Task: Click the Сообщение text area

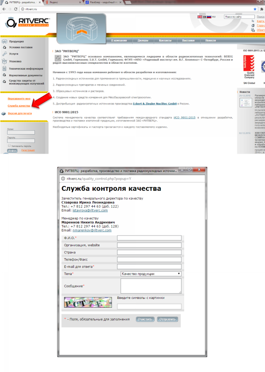Action: point(151,286)
